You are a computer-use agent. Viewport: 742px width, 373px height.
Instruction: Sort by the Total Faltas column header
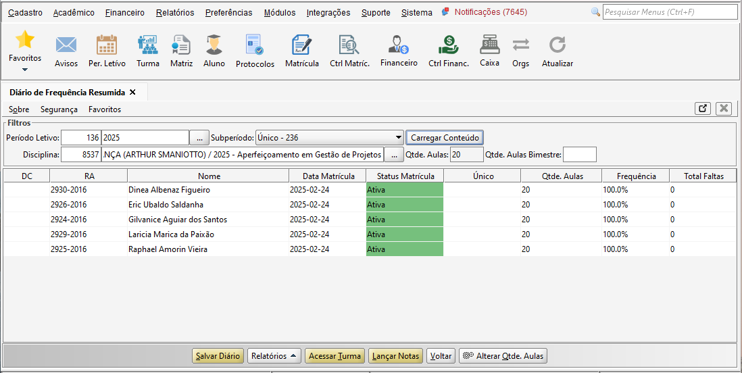point(703,176)
